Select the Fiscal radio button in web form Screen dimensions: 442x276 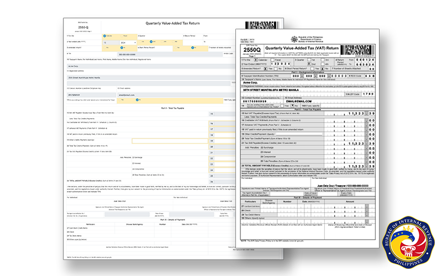[x=122, y=36]
